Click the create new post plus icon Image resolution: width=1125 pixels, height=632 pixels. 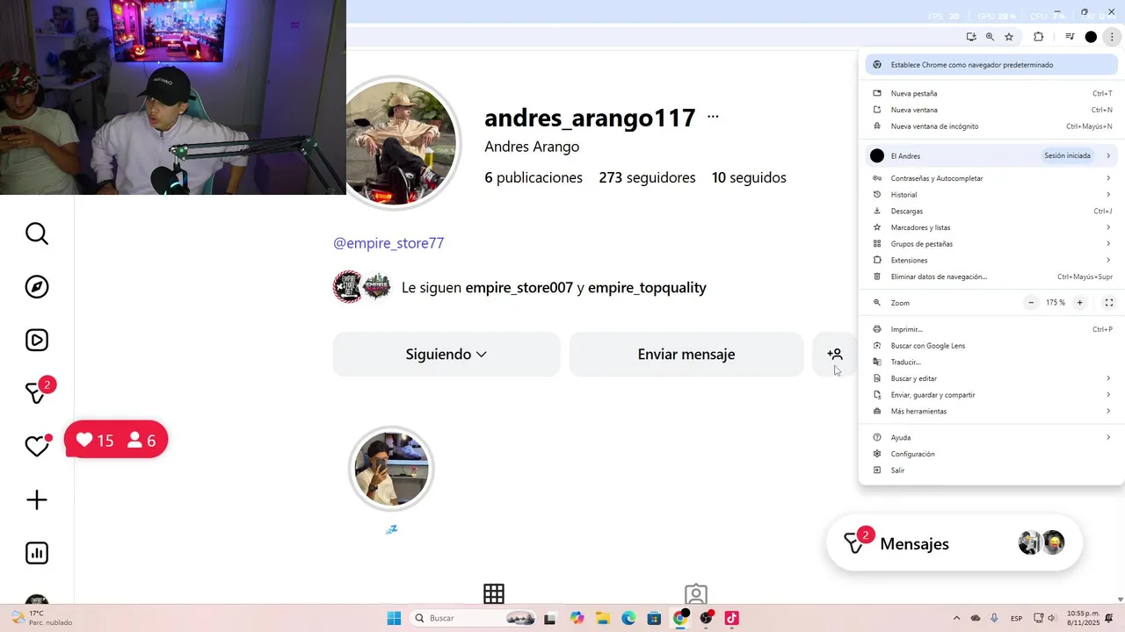[x=37, y=500]
